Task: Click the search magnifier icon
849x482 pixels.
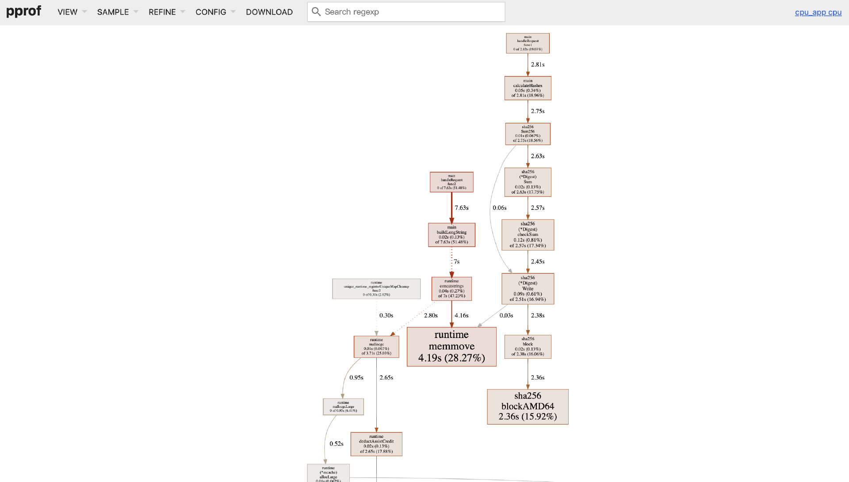Action: 316,12
